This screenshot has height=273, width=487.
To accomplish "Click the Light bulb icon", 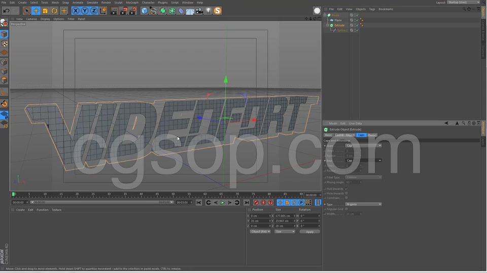I will point(208,11).
